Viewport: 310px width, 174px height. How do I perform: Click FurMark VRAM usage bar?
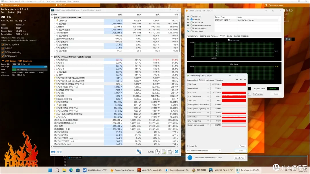pos(30,70)
